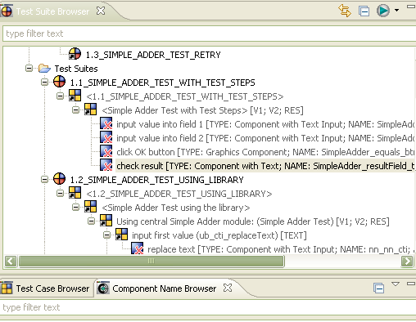Click the step icon for replace text
The width and height of the screenshot is (416, 322).
[x=138, y=248]
